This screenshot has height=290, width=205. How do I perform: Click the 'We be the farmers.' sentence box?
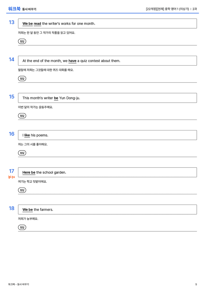107,209
